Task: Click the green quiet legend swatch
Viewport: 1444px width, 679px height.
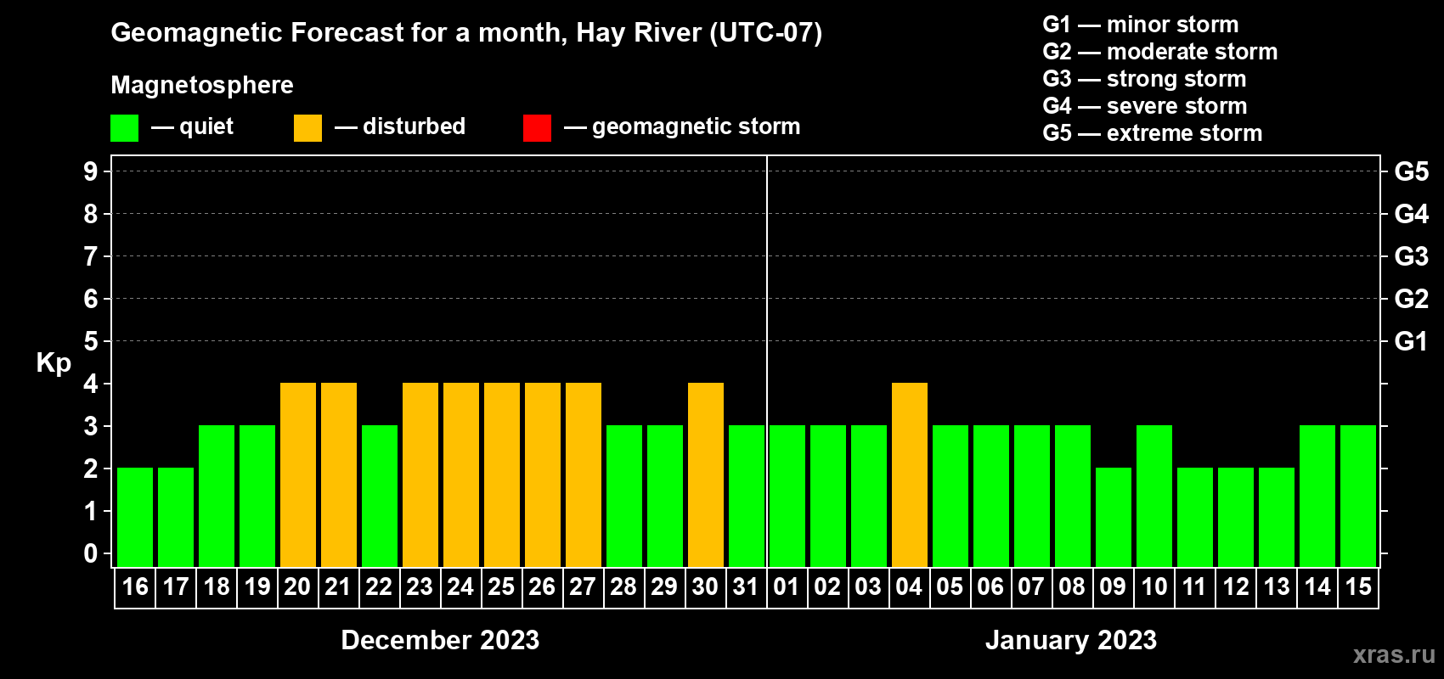Action: [x=124, y=128]
